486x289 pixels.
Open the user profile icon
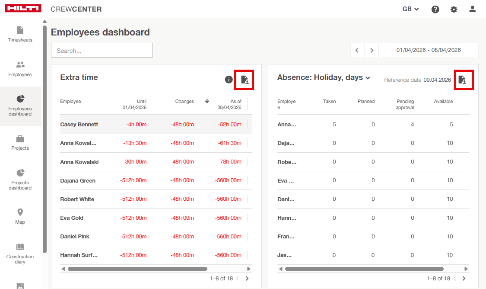[x=472, y=9]
